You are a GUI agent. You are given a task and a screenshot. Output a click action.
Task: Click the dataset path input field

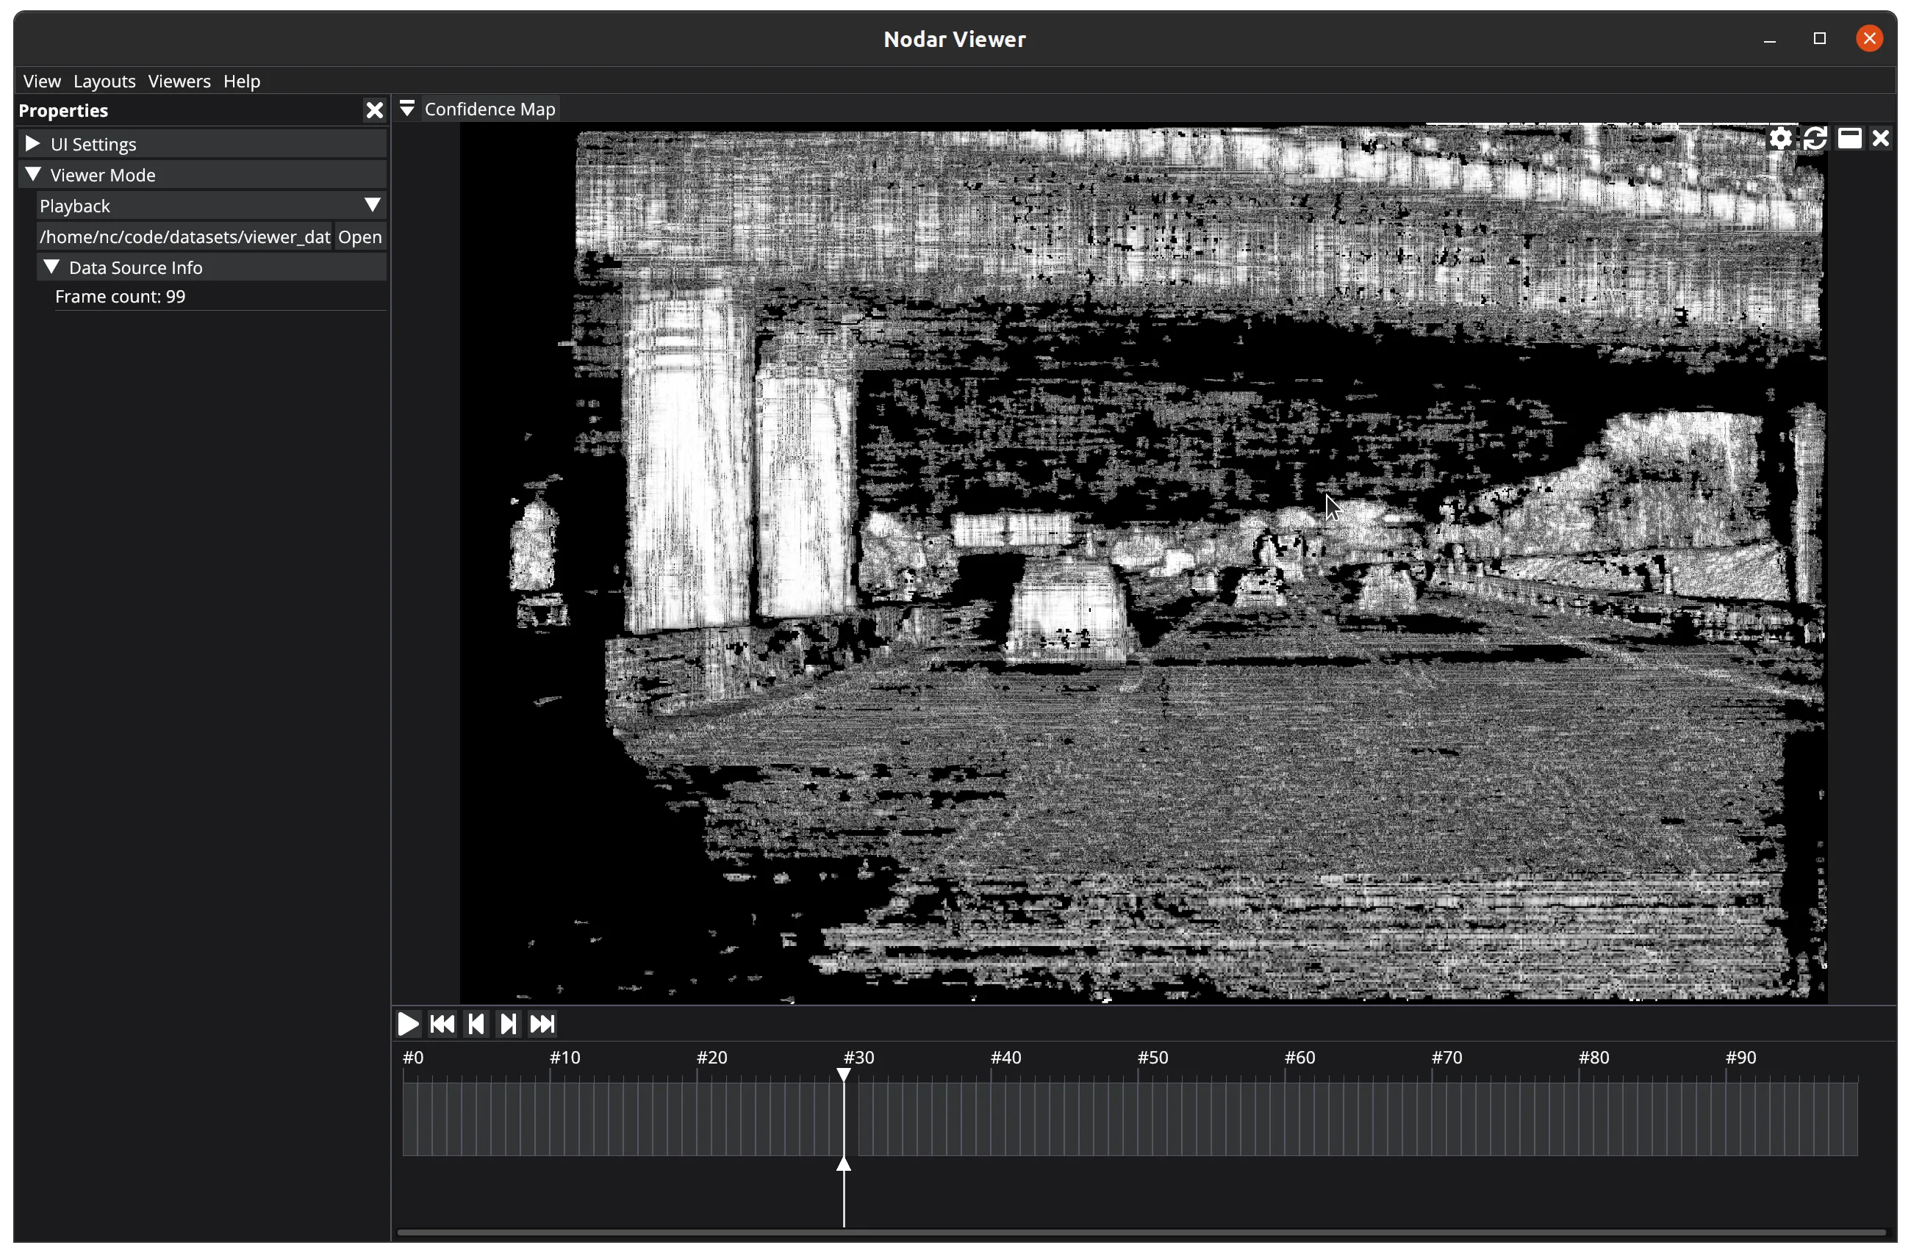[x=184, y=237]
